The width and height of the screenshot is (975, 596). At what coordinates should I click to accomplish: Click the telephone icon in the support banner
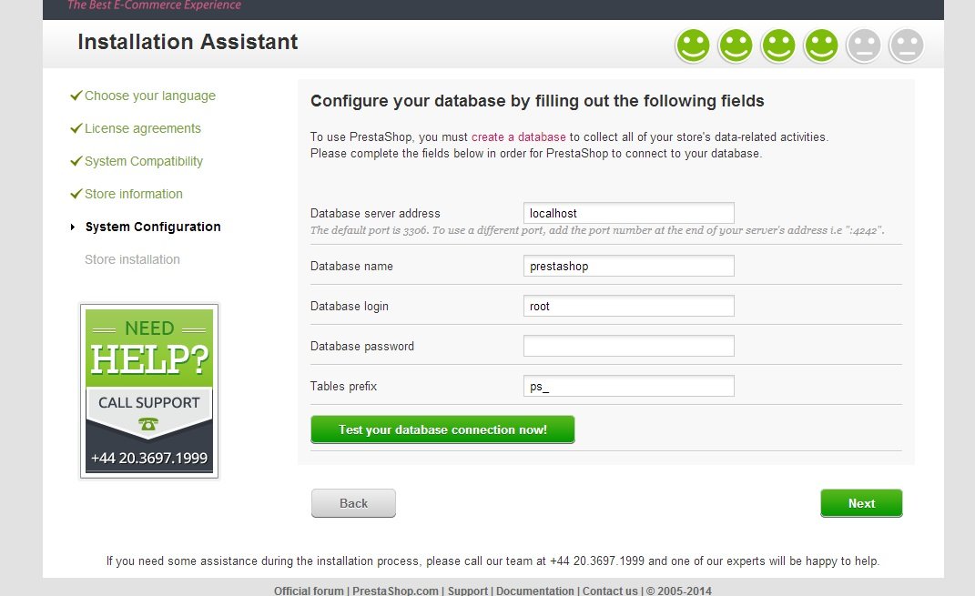click(x=148, y=424)
